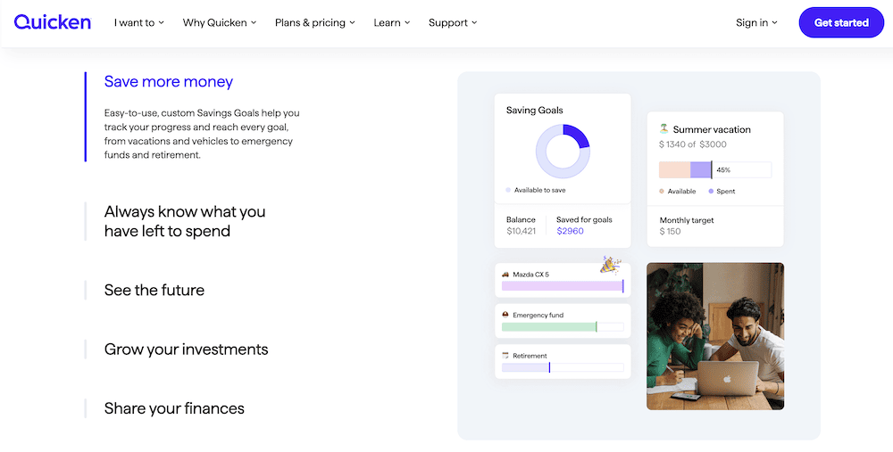Click the Get started button
The height and width of the screenshot is (452, 893).
tap(841, 23)
